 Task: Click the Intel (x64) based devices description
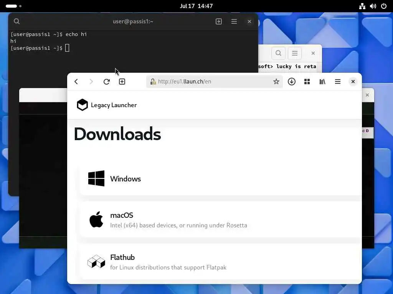click(x=178, y=225)
